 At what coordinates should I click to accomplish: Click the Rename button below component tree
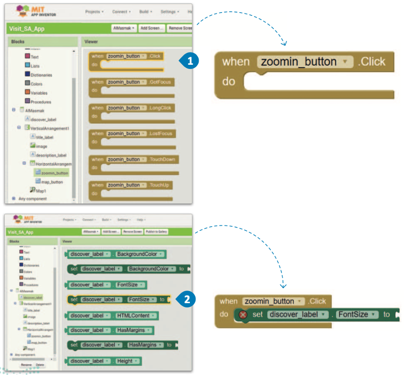point(27,365)
